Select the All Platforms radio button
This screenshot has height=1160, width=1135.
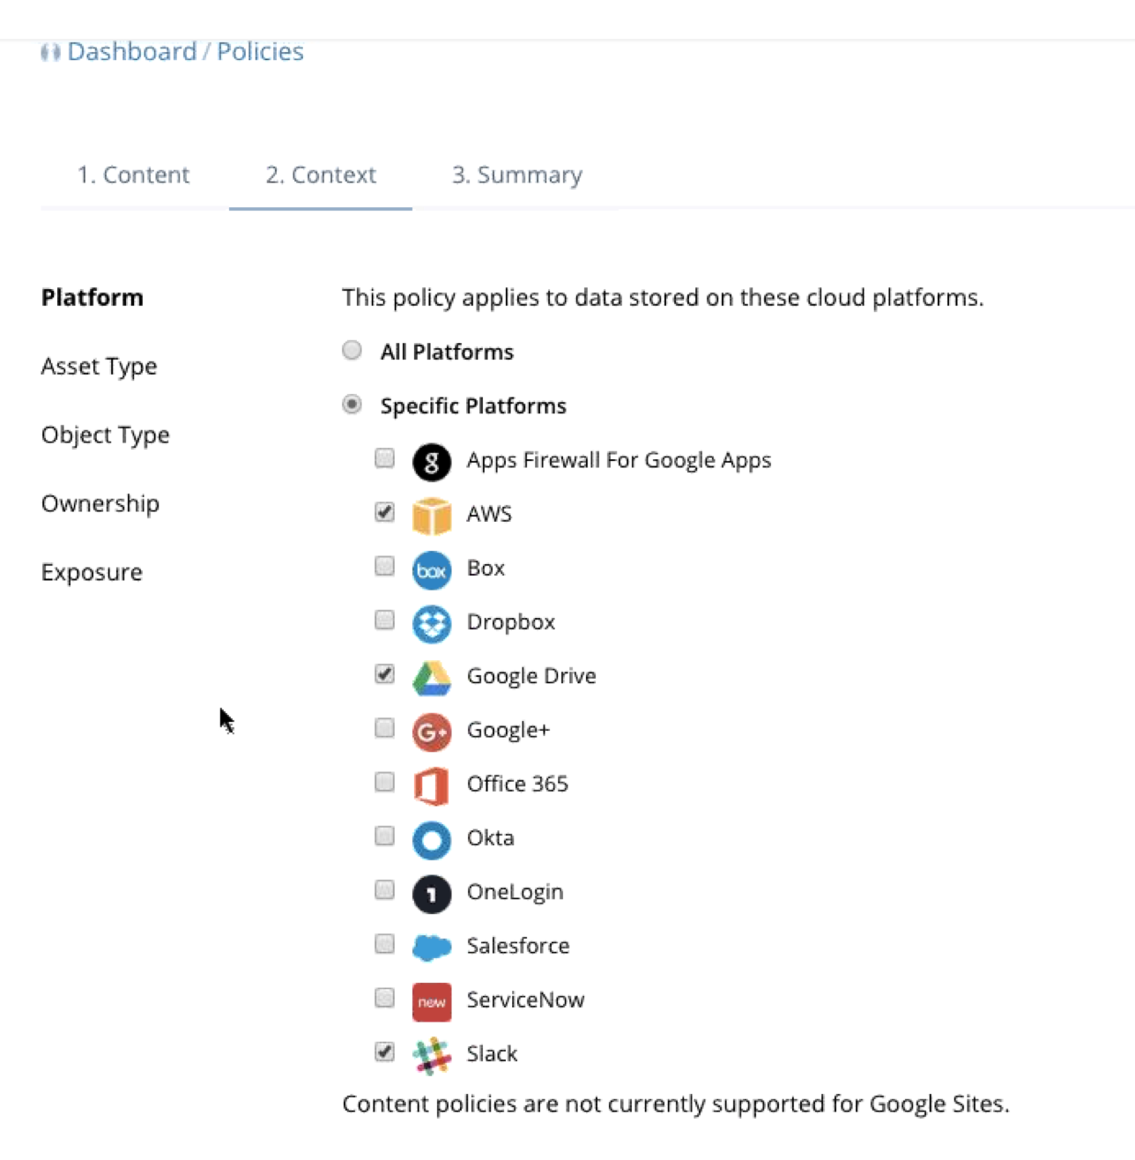click(x=352, y=351)
